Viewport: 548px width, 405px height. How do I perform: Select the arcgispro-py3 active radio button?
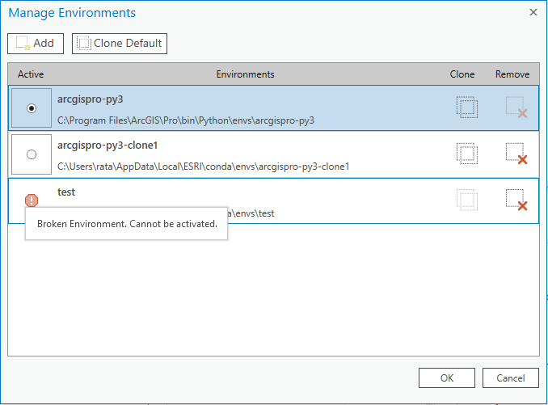(x=32, y=108)
